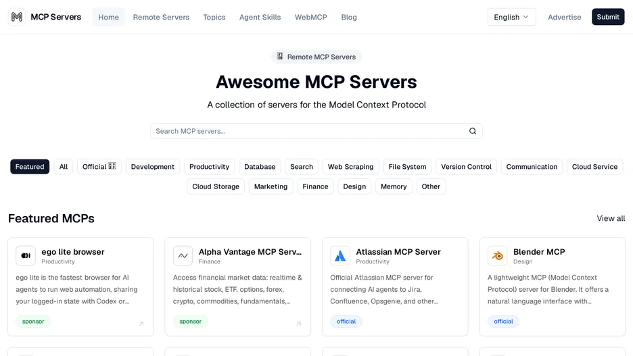Filter by Productivity category

point(209,166)
